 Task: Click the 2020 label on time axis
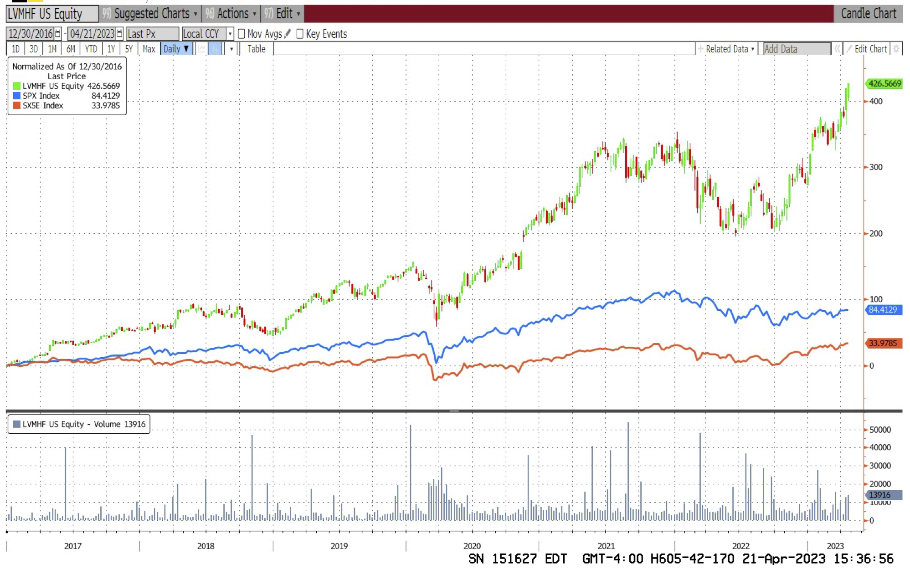472,546
